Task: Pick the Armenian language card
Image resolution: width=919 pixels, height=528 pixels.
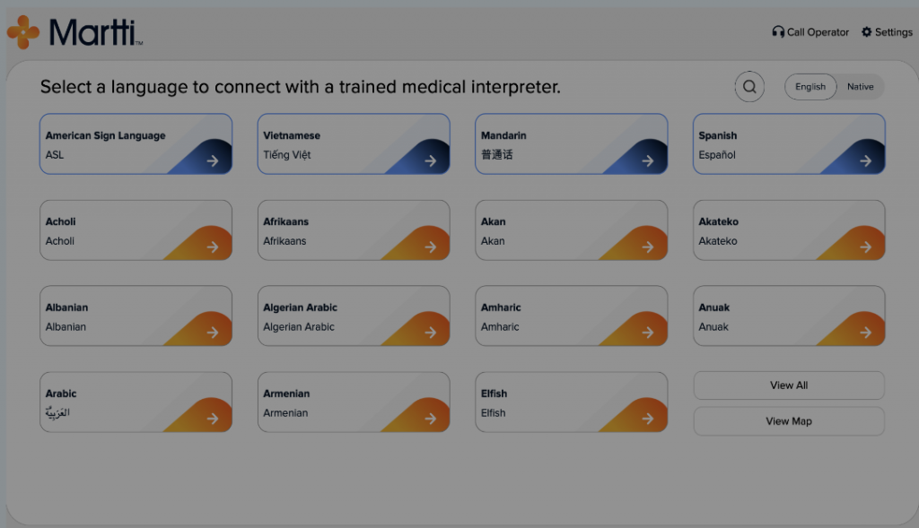Action: pyautogui.click(x=354, y=402)
